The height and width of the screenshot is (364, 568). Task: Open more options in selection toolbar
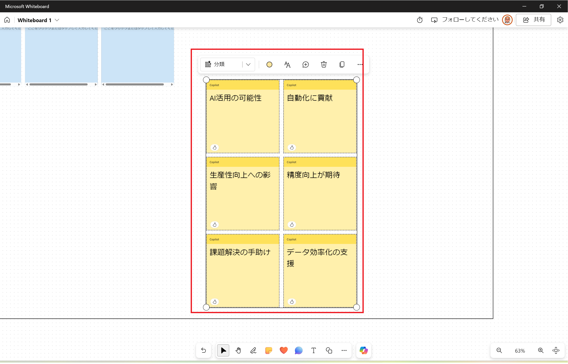(360, 64)
